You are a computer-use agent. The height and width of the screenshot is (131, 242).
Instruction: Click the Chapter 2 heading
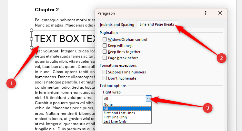47,10
